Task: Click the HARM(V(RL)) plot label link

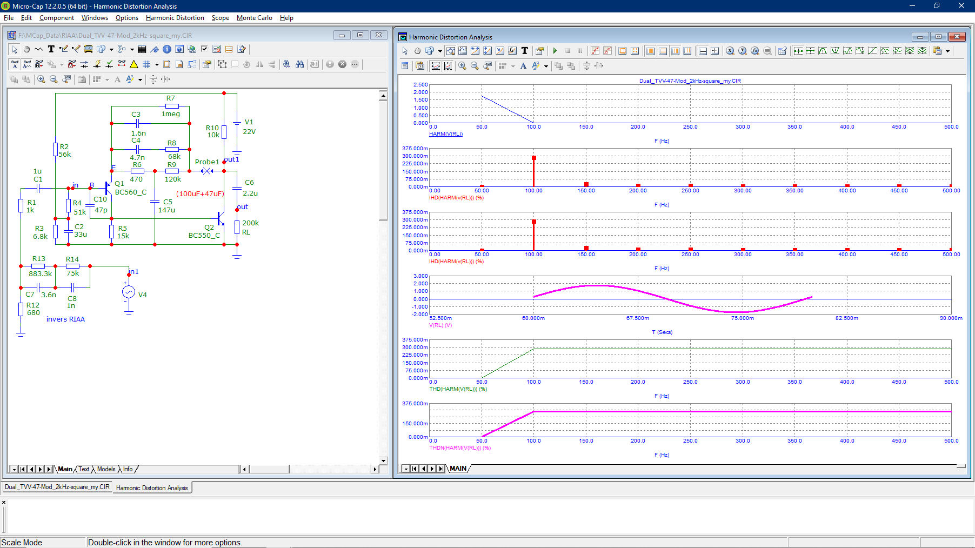Action: click(x=445, y=134)
